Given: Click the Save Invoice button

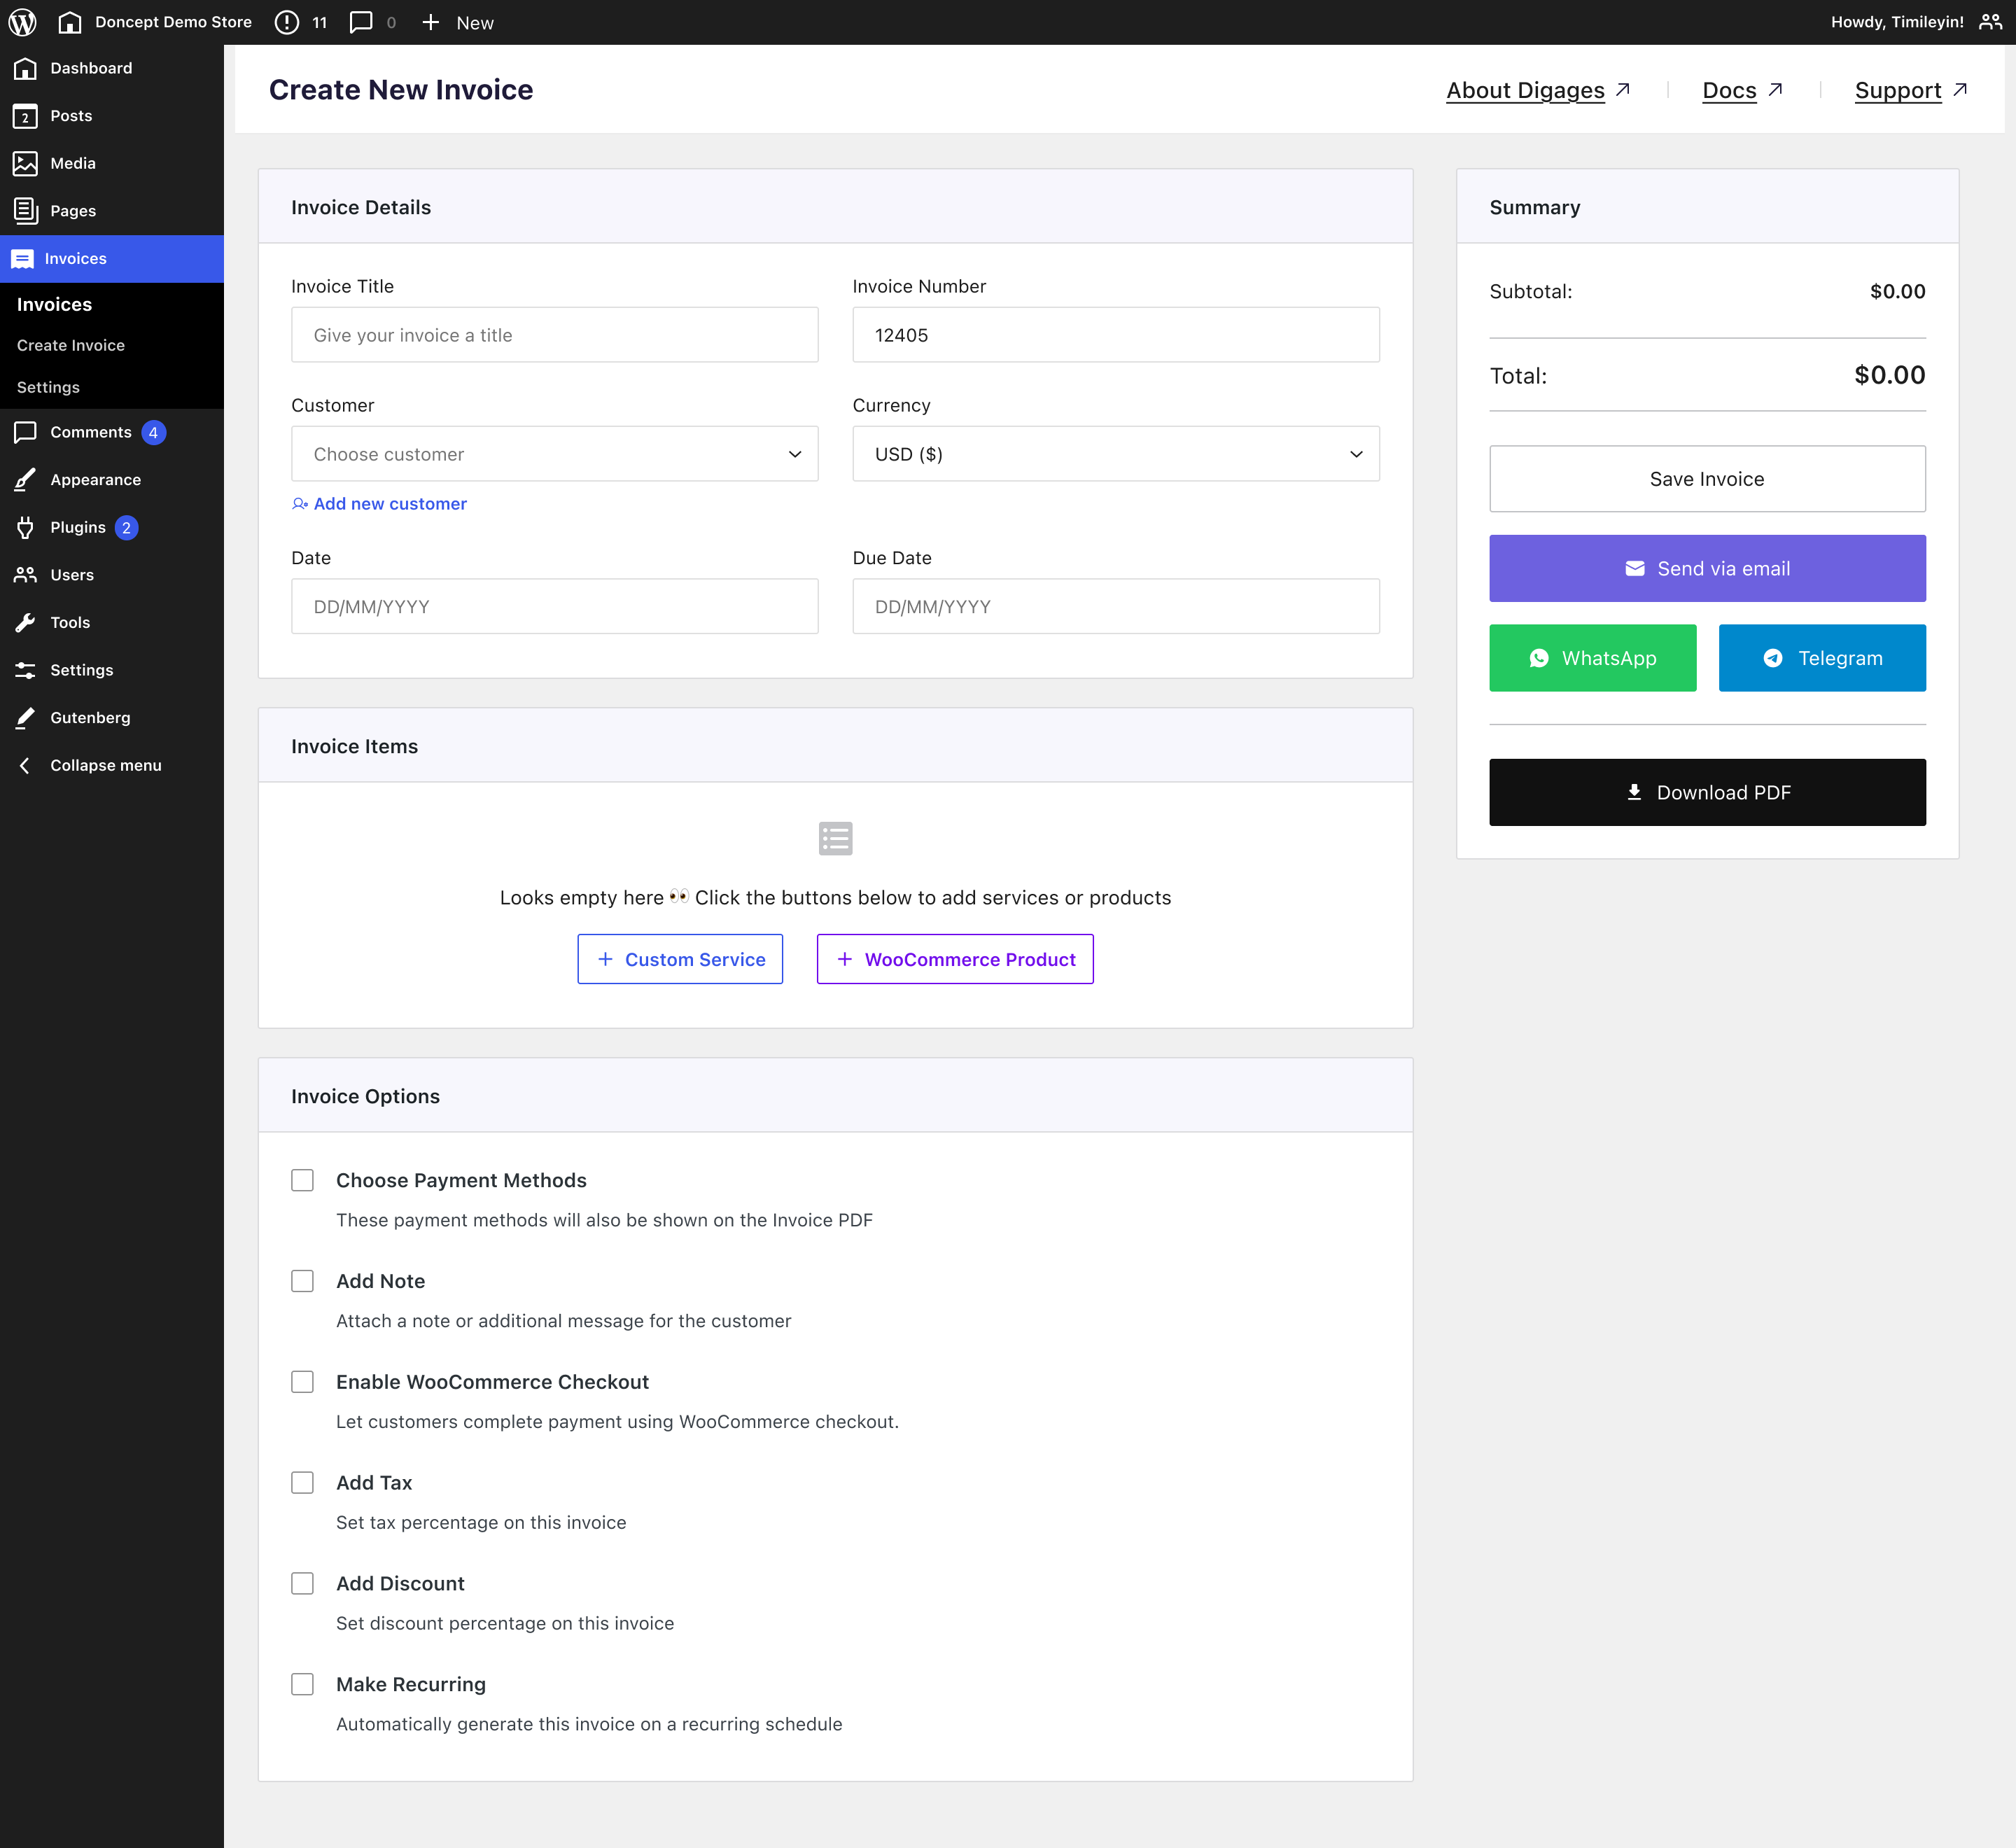Looking at the screenshot, I should [1707, 479].
